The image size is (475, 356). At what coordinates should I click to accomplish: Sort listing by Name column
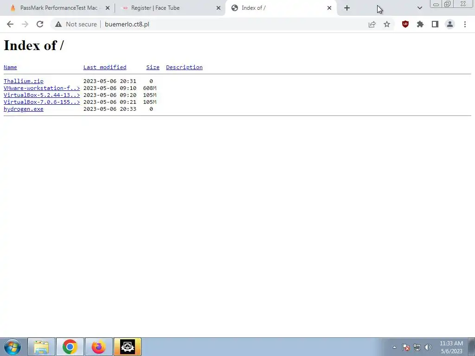click(10, 67)
